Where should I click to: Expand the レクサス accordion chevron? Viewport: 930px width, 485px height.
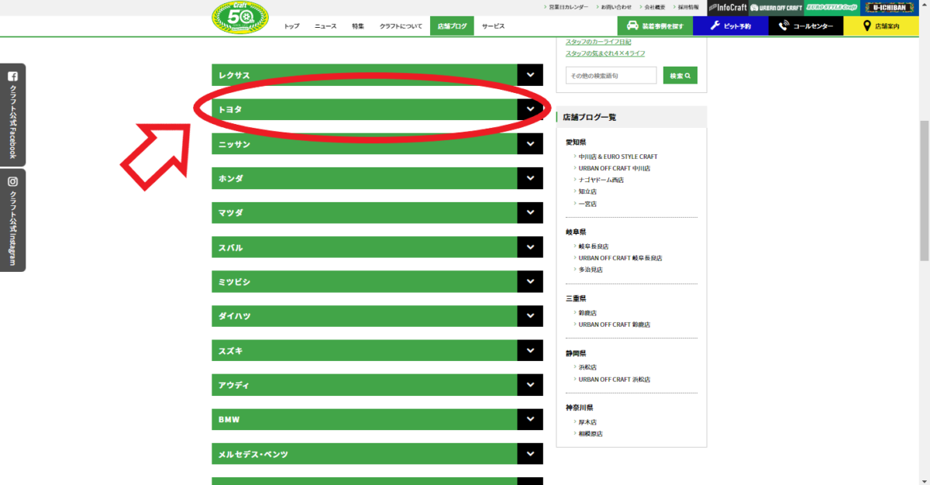click(x=530, y=75)
